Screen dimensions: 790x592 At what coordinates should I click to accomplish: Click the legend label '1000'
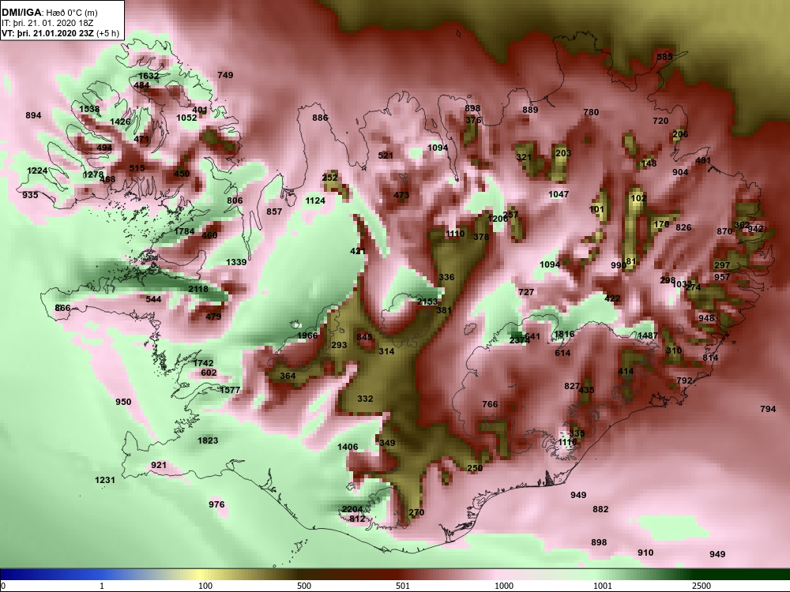coord(504,586)
